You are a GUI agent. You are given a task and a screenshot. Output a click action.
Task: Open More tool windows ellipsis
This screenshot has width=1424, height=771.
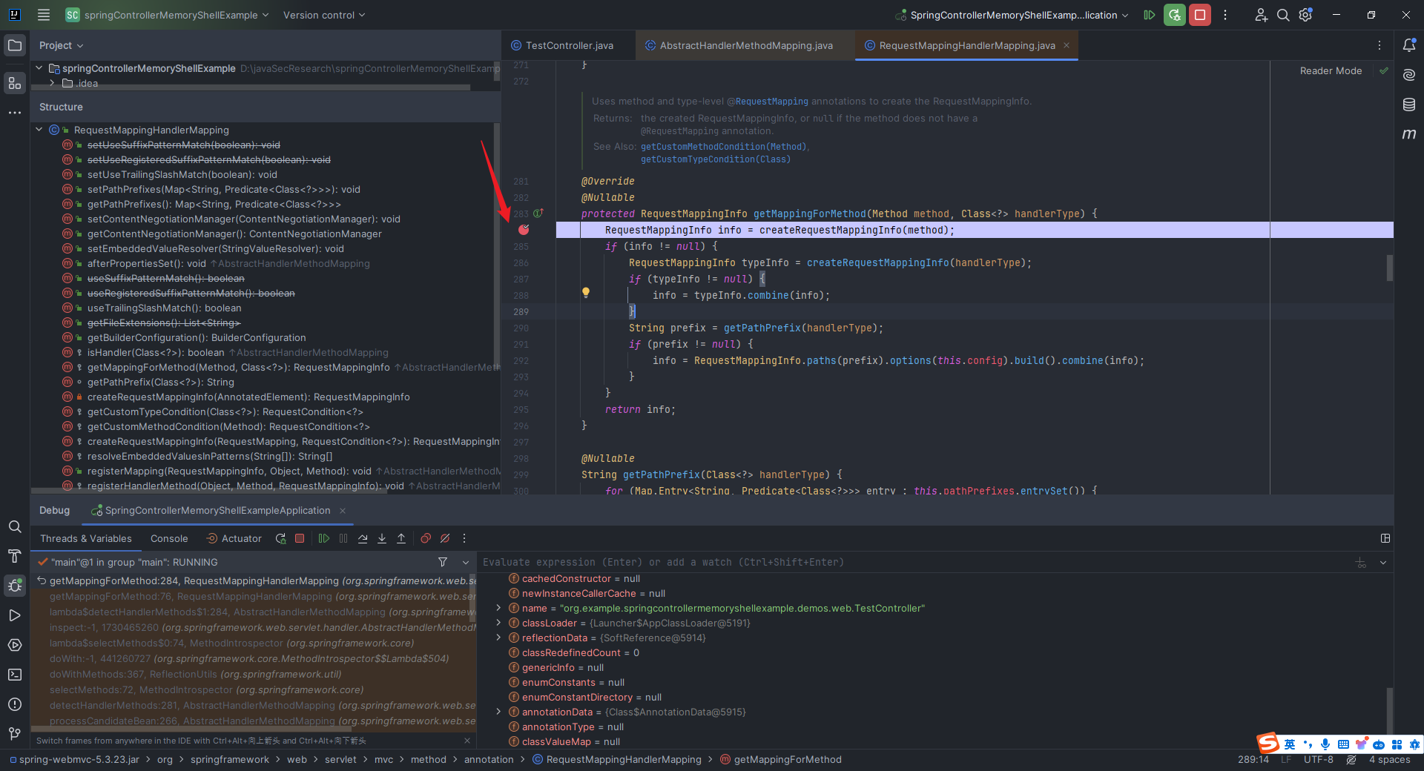pos(15,113)
